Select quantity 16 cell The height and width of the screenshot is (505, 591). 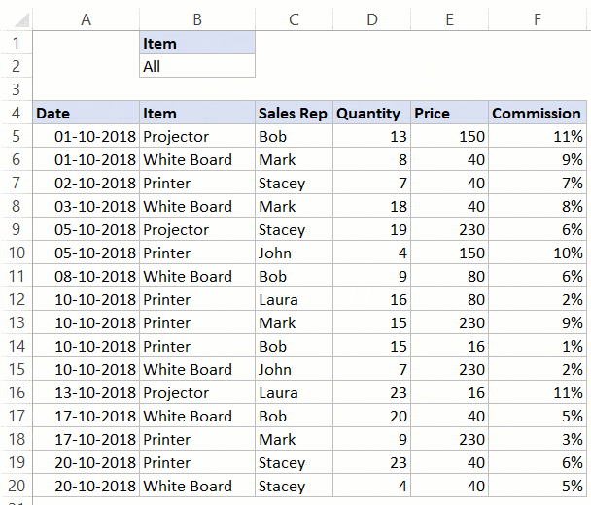coord(372,299)
